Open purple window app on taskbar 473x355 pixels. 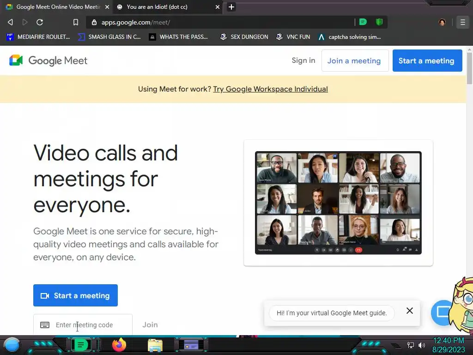tap(191, 345)
